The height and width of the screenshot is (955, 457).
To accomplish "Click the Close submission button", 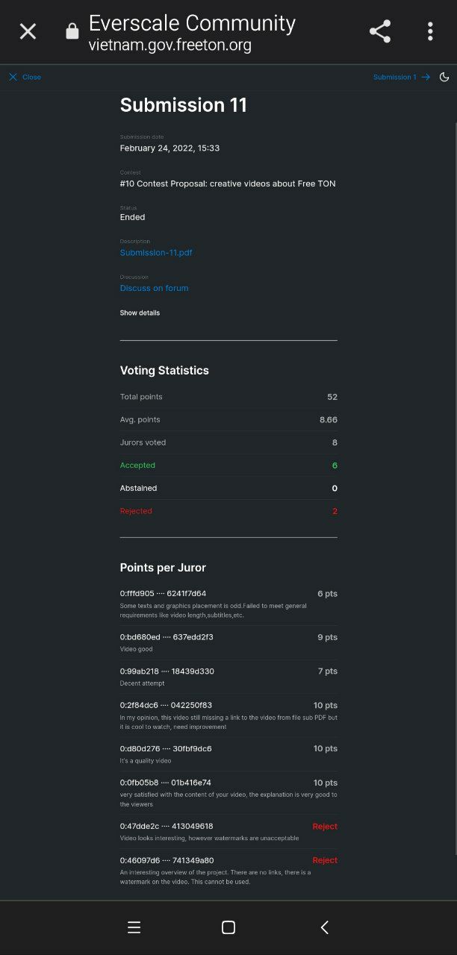I will (x=25, y=77).
